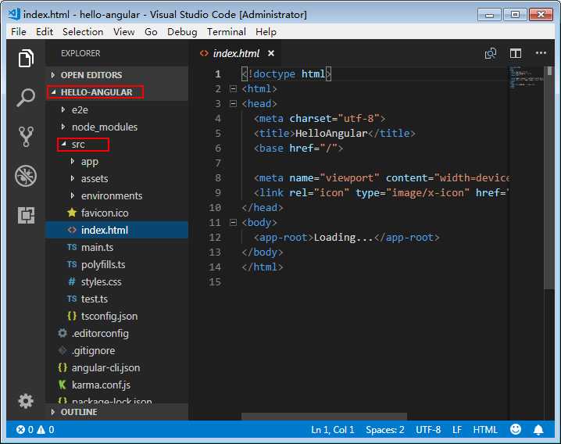This screenshot has height=444, width=561.
Task: Click the editor horizontal scrollbar
Action: click(x=324, y=417)
